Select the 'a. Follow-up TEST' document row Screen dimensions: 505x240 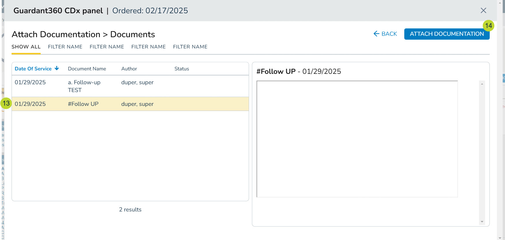click(130, 86)
